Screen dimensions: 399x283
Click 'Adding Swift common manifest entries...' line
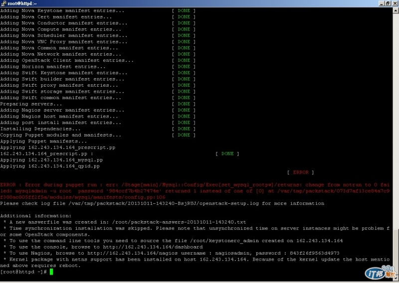click(60, 98)
